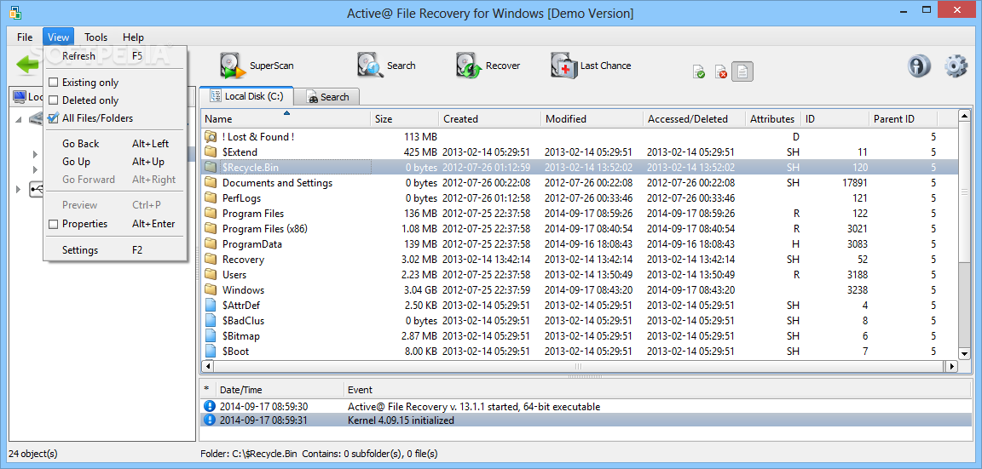Toggle the Properties checkbox in View menu

[53, 224]
